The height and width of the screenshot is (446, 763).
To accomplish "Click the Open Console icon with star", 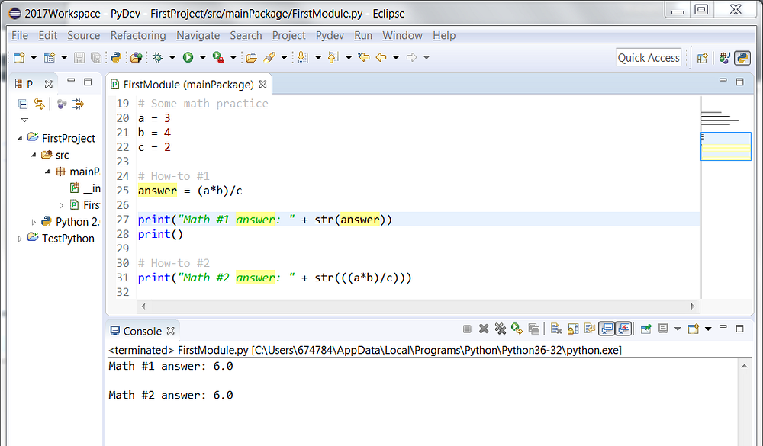I will coord(694,329).
